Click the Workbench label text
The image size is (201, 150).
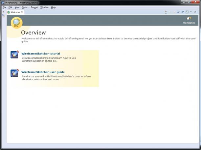point(189,23)
